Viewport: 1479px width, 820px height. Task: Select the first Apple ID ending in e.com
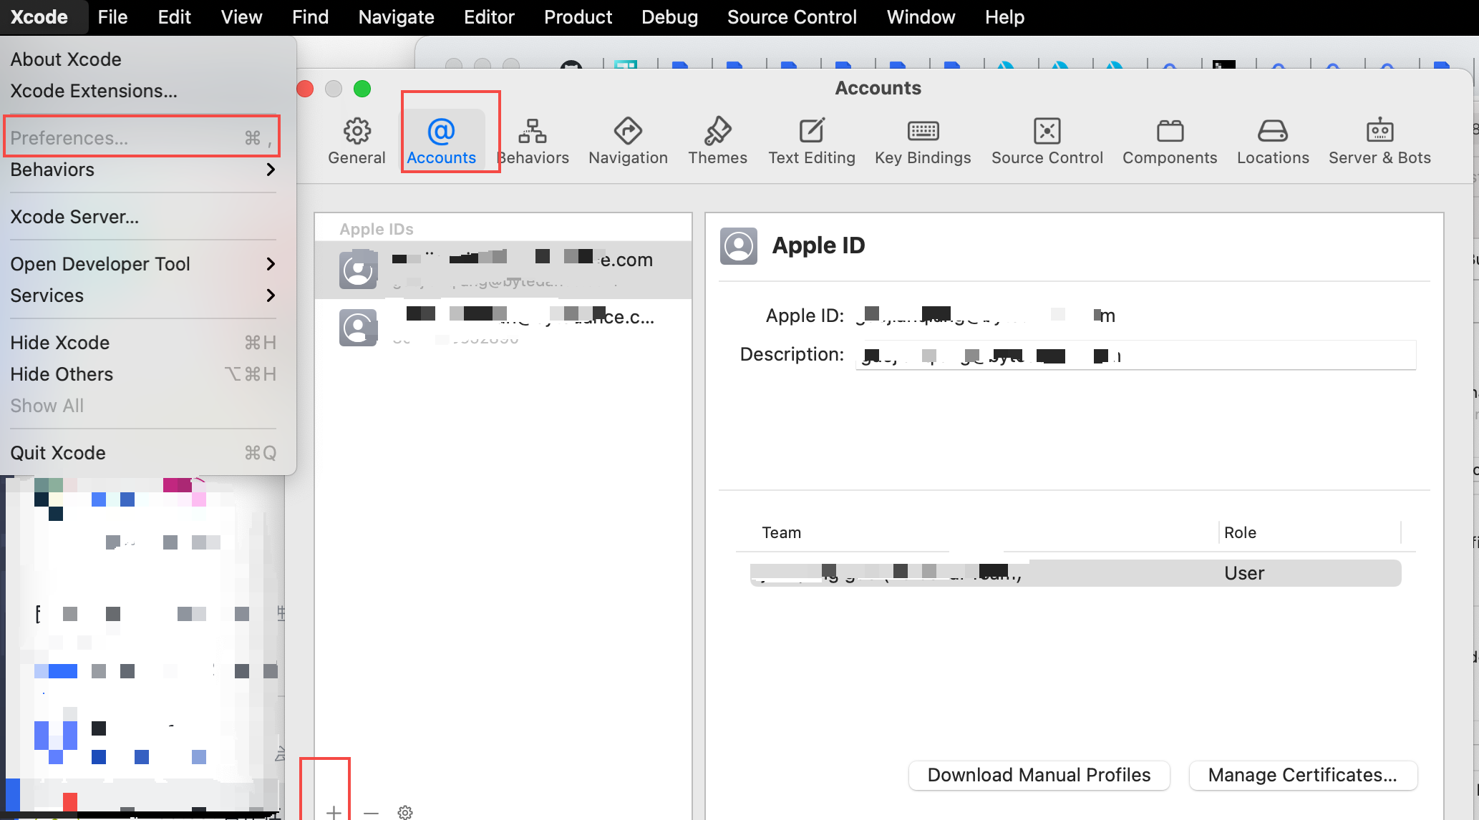point(503,269)
